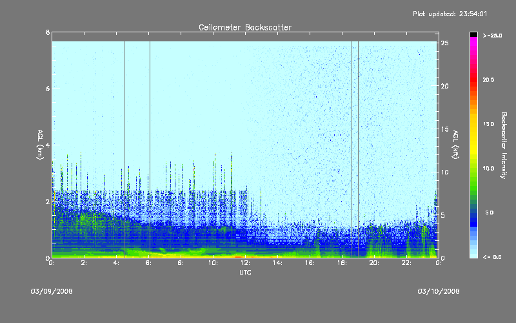The height and width of the screenshot is (323, 516).
Task: Click the 5.0 colorbar tick label
Action: [x=490, y=213]
